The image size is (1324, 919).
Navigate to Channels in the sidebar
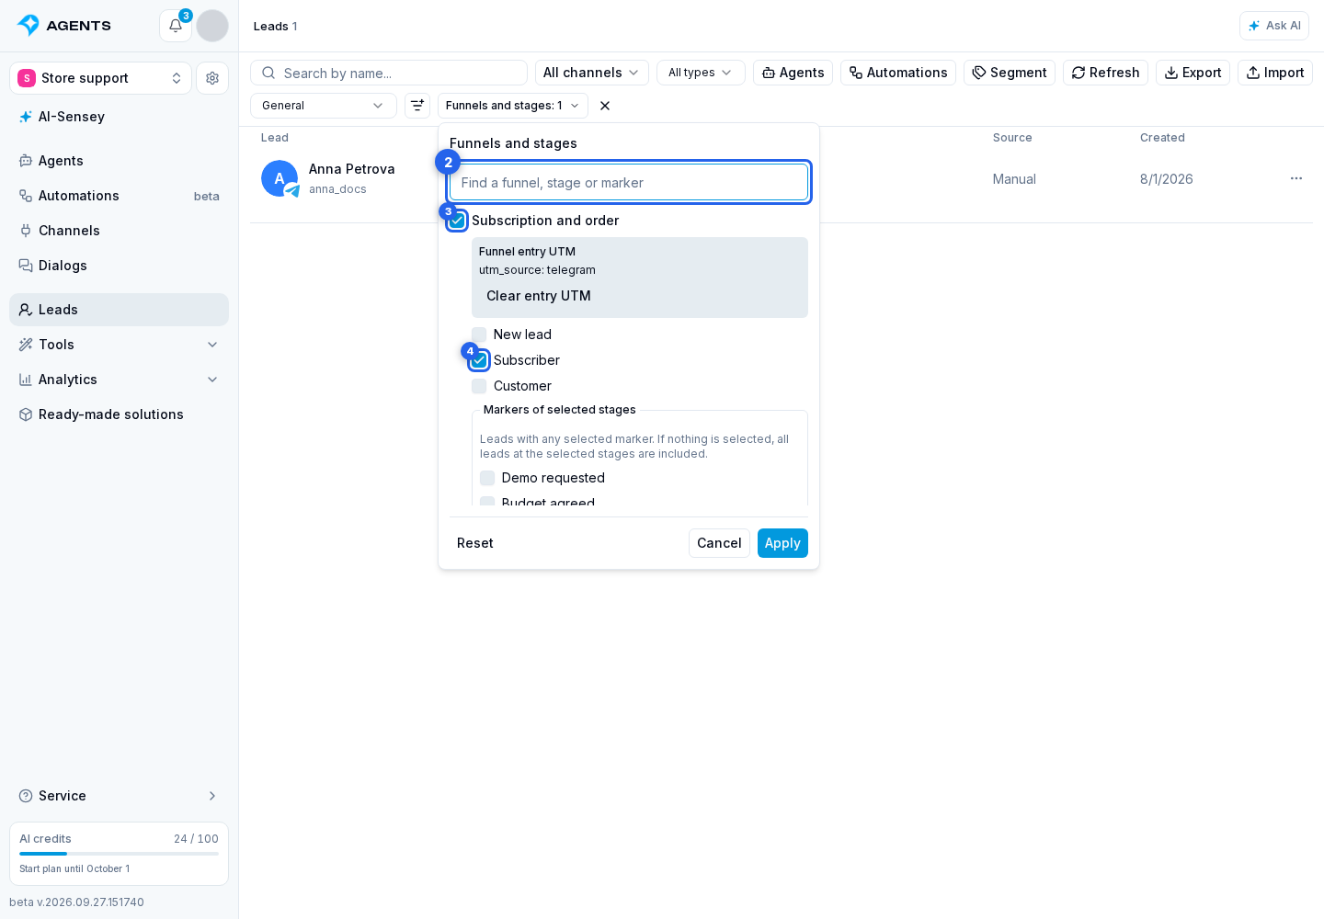(120, 231)
